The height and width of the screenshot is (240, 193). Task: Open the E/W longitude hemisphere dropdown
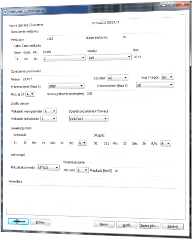pyautogui.click(x=166, y=144)
